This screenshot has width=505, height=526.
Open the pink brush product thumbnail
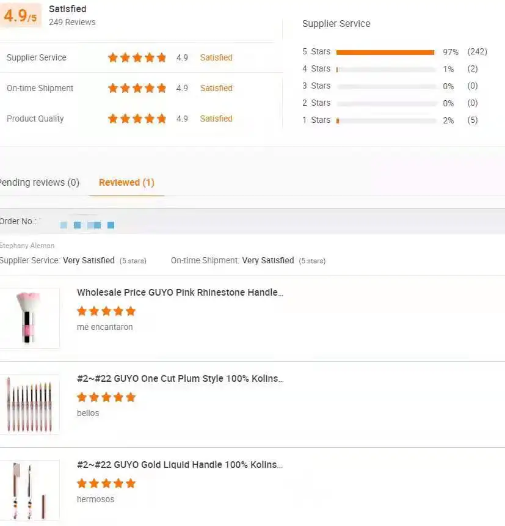pyautogui.click(x=29, y=318)
